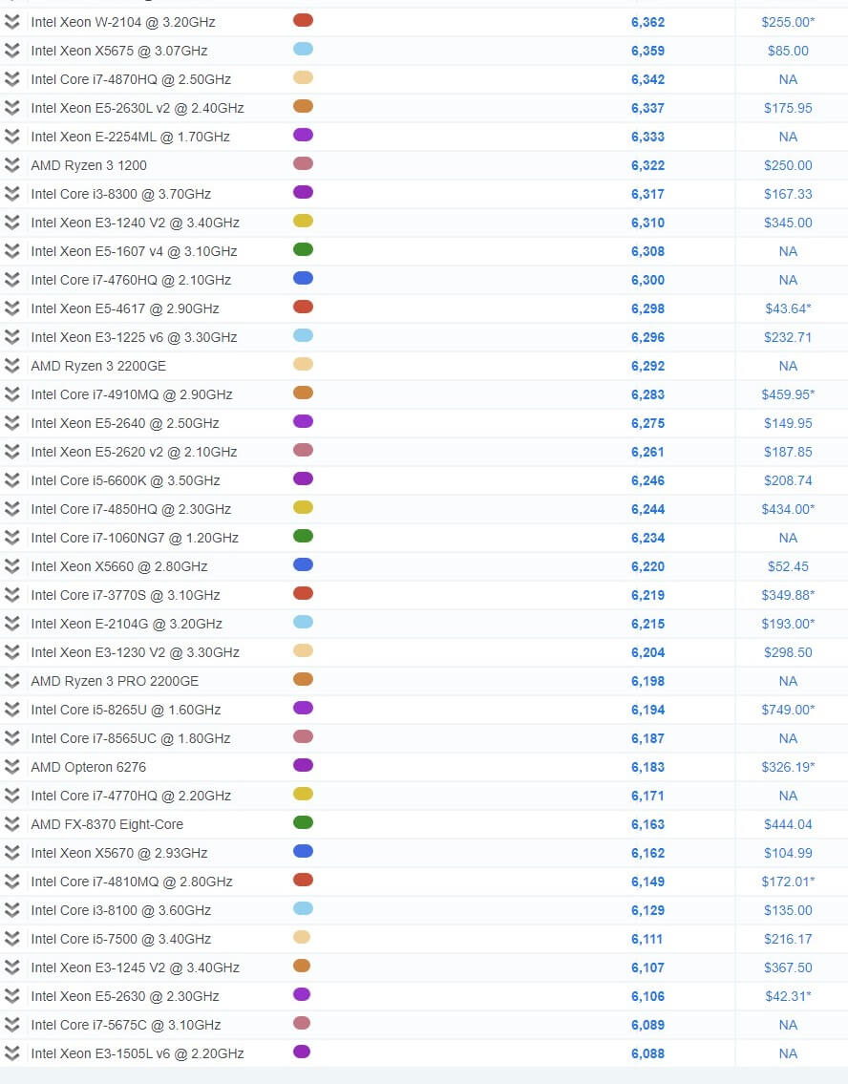
Task: Open the Intel Xeon E-2104G CPU link
Action: [126, 624]
